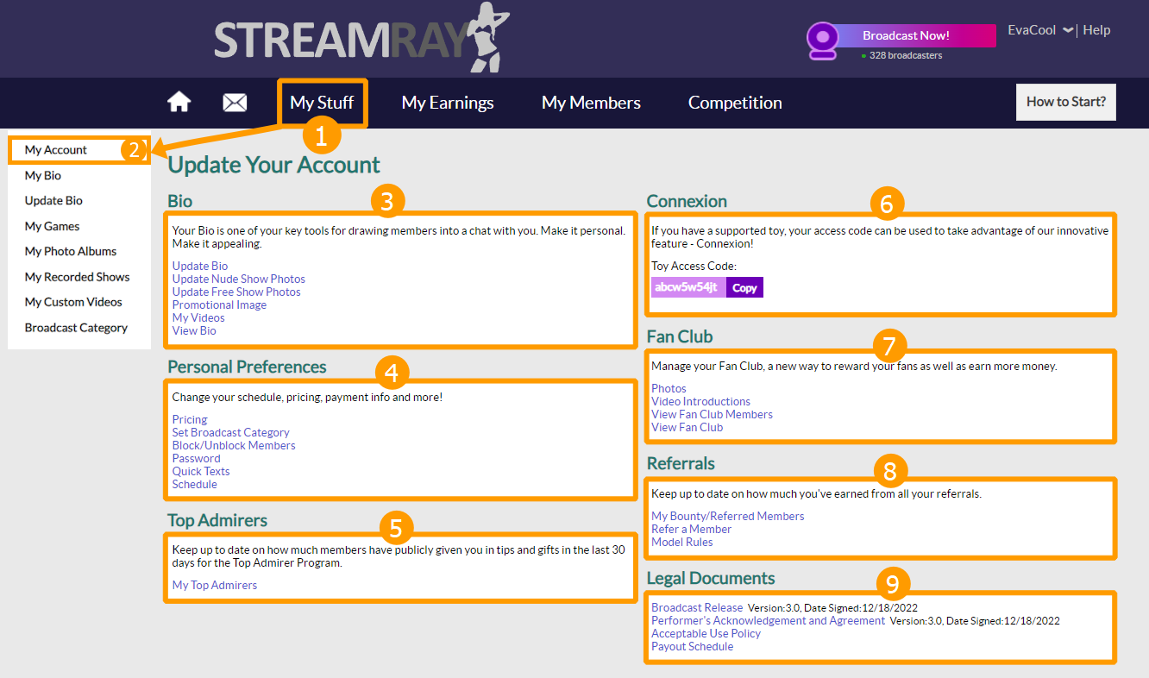1149x678 pixels.
Task: Select the My Members menu
Action: click(591, 103)
